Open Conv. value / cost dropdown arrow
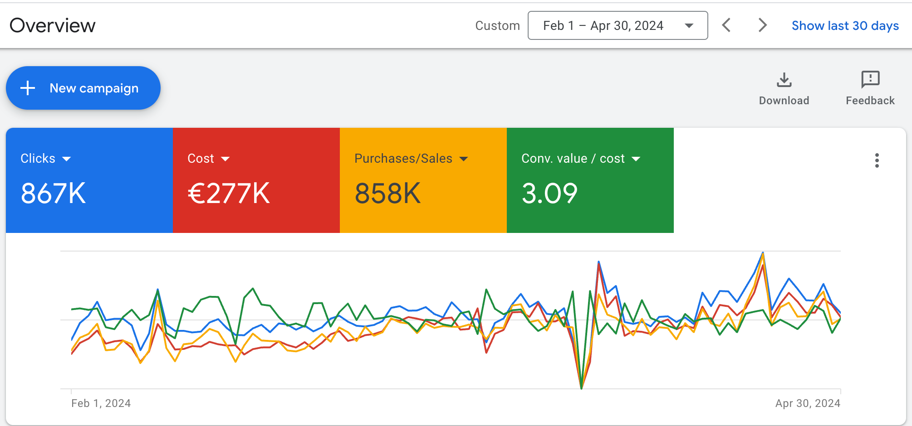Screen dimensions: 912x426 click(636, 159)
